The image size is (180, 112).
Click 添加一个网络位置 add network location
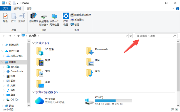(x=54, y=20)
